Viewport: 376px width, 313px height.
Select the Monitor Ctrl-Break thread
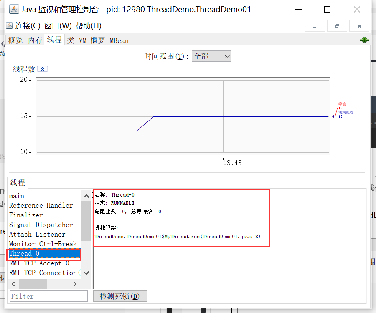point(44,244)
